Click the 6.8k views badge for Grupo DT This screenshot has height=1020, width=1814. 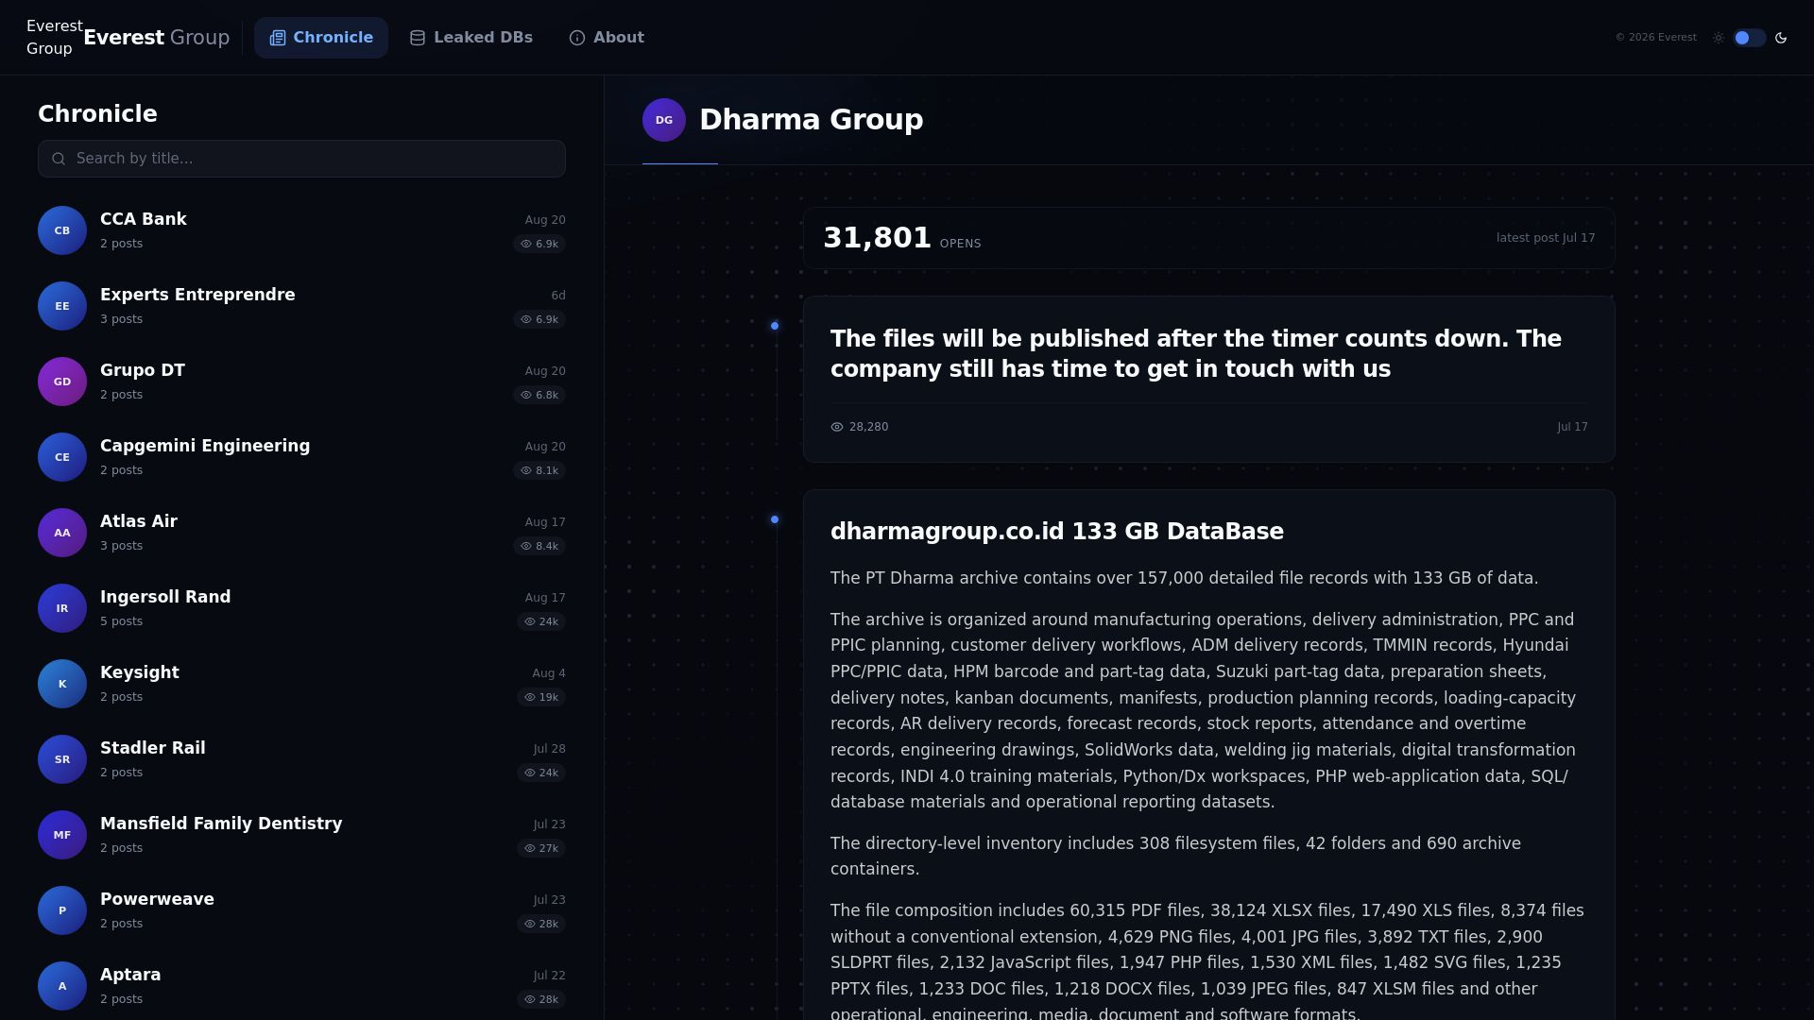[539, 395]
